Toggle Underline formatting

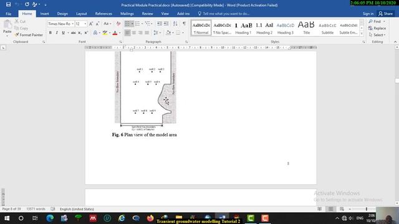point(63,32)
